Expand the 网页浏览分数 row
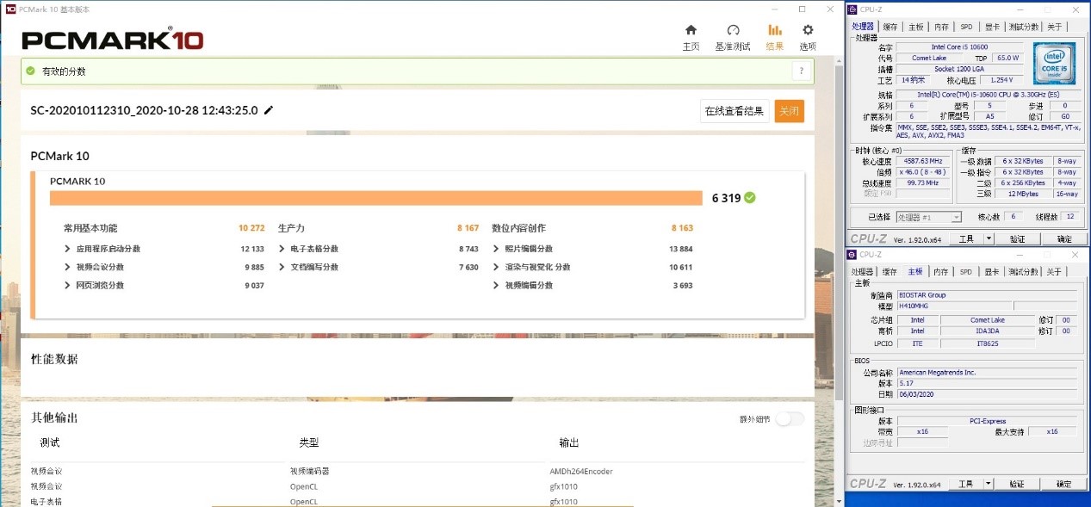Screen dimensions: 1091x507 pos(67,285)
